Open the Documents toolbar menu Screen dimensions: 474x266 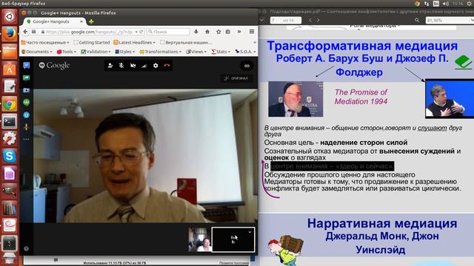(x=36, y=52)
